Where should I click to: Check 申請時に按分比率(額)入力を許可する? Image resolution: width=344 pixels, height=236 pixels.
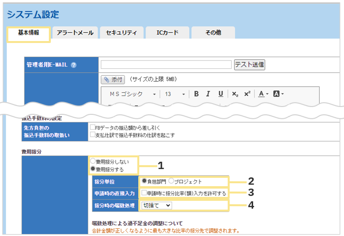click(144, 193)
